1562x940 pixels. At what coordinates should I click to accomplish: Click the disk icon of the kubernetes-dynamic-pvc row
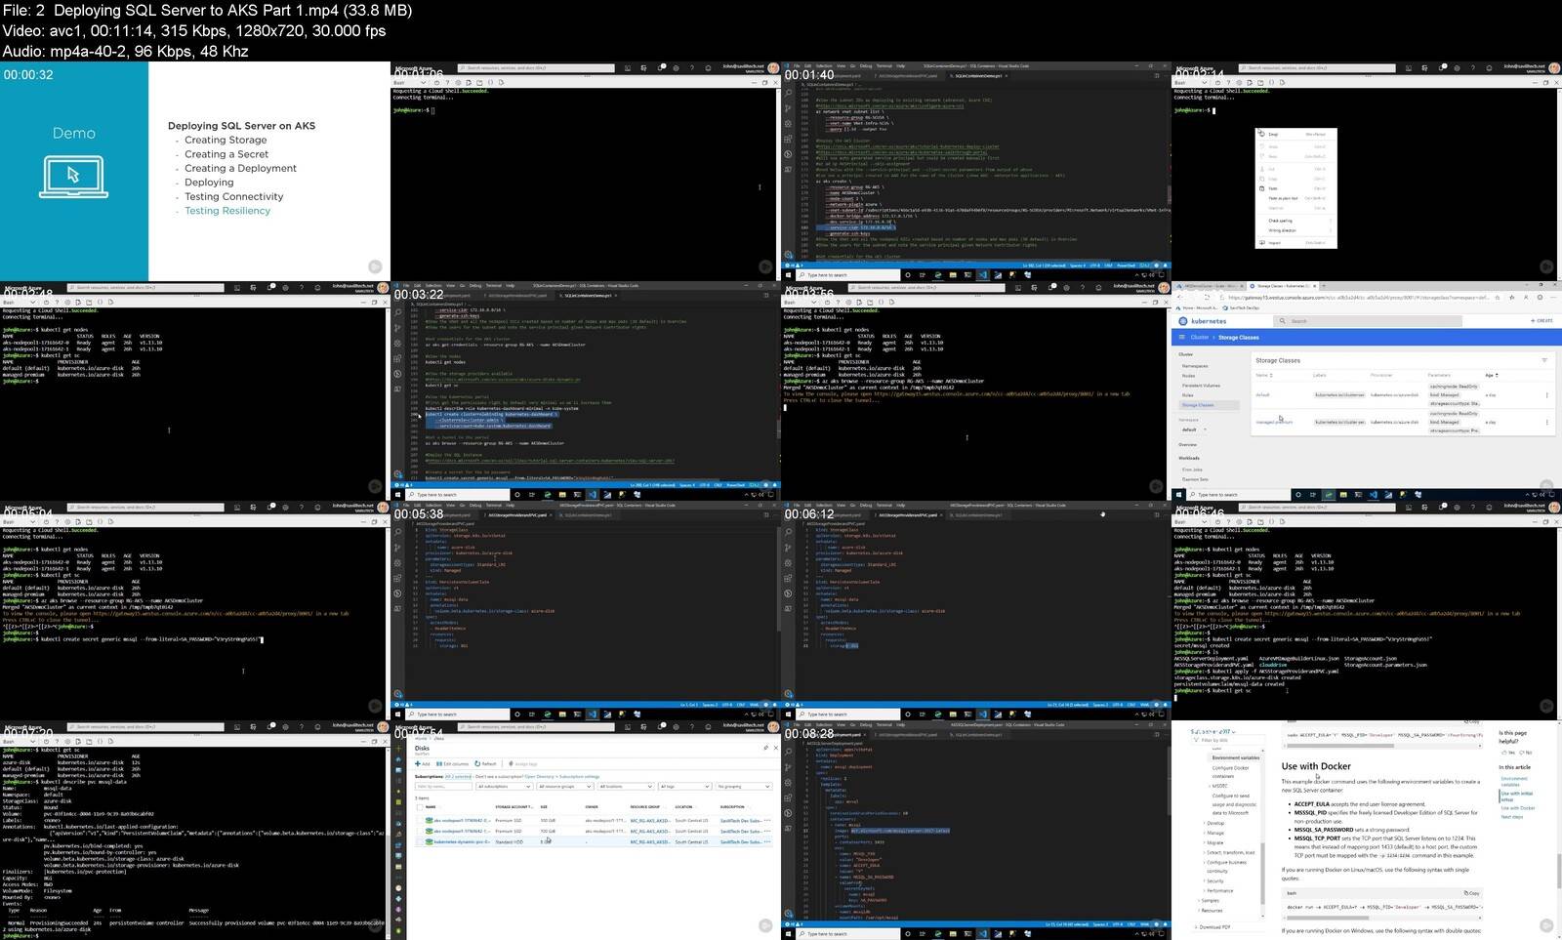pos(429,841)
